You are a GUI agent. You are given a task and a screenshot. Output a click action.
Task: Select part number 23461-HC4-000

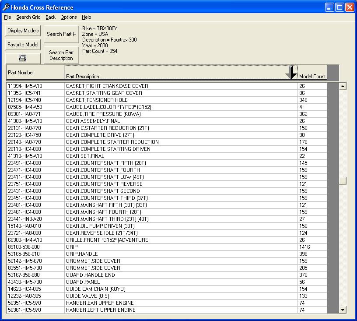(35, 212)
